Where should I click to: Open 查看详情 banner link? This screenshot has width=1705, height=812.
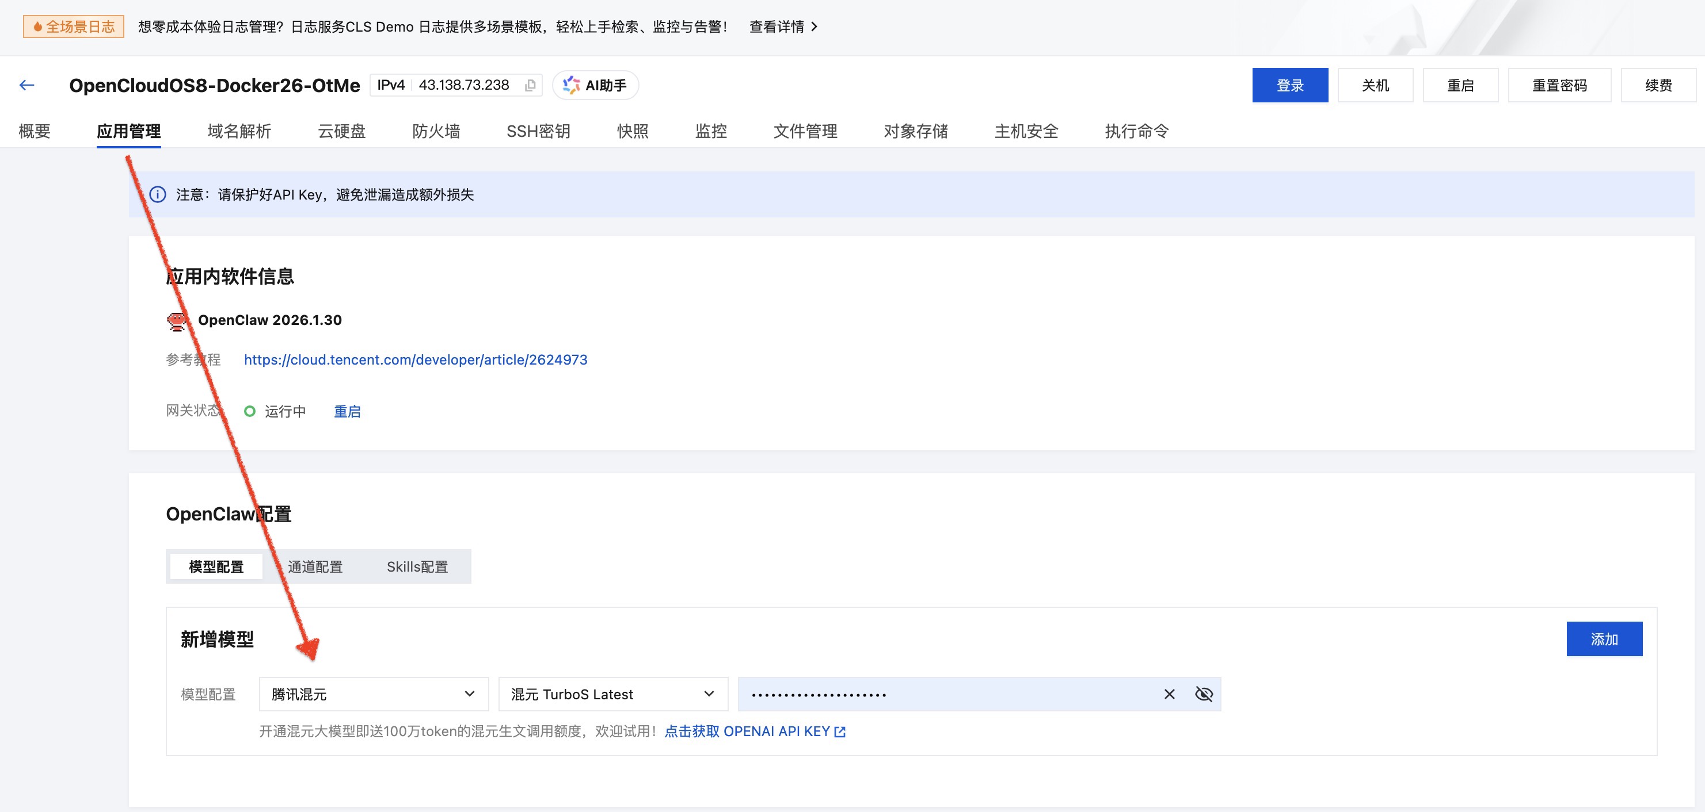[783, 26]
